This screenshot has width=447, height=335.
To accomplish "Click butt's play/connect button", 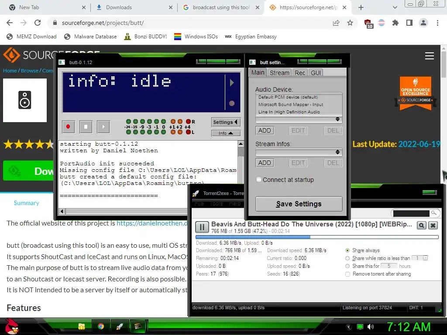I will coord(103,127).
